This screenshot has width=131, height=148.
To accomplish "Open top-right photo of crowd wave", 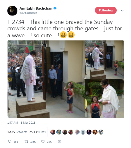I will coord(104,60).
